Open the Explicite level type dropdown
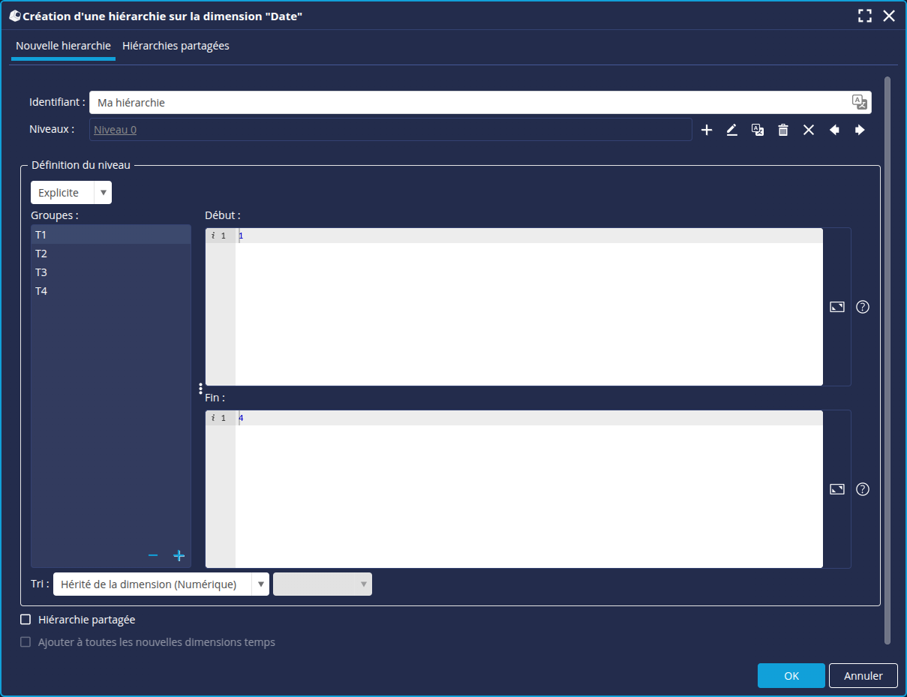 [x=71, y=193]
